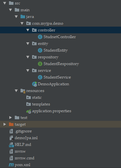Select the entity package label

(43, 44)
